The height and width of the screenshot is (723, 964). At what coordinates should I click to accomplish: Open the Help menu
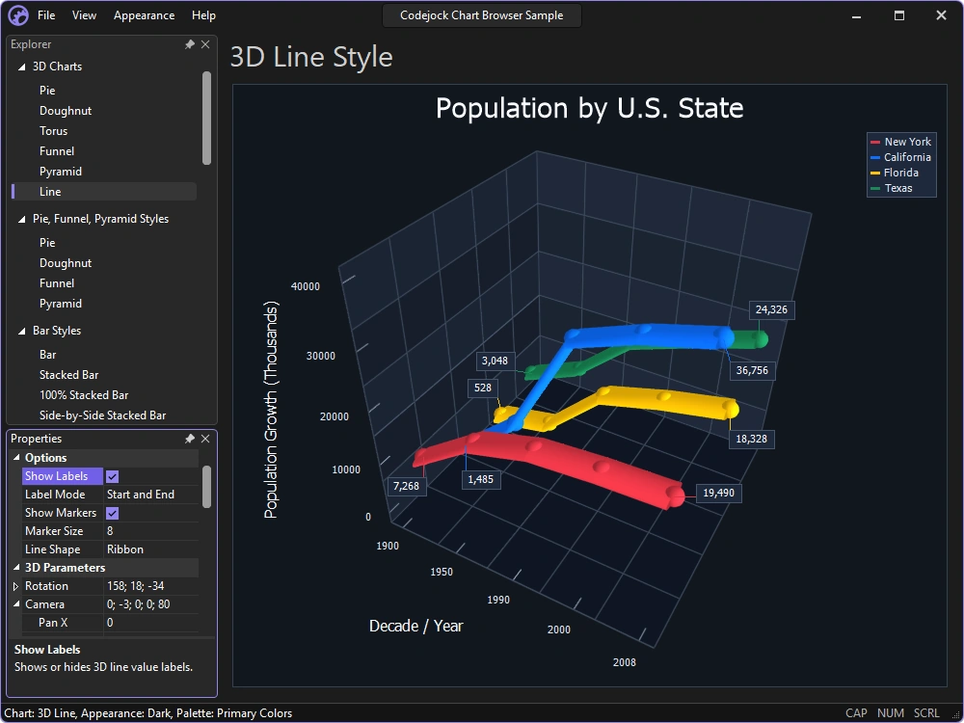click(203, 15)
